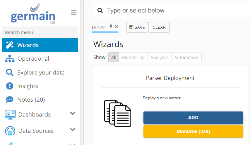Open the Operational hierarchy icon

(10, 59)
